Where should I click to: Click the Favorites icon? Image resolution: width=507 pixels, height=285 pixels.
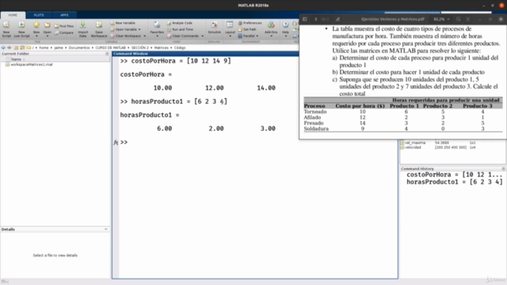click(157, 25)
